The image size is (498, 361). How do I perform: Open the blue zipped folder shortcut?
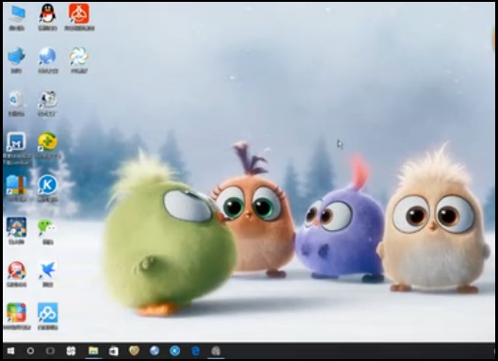17,185
